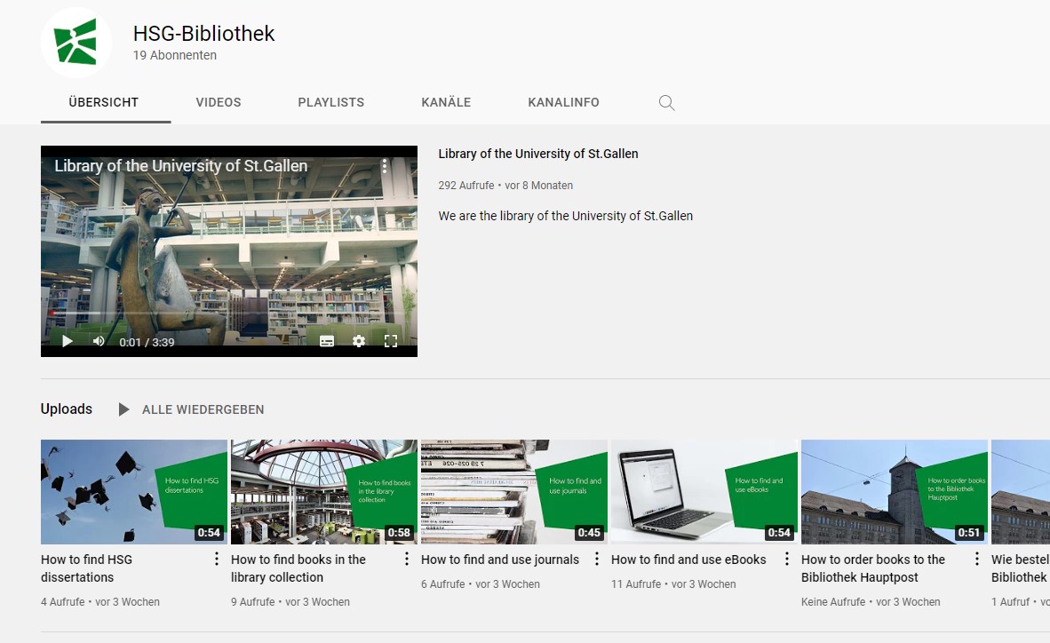Image resolution: width=1050 pixels, height=643 pixels.
Task: Open the three-dot menu on featured video
Action: (385, 166)
